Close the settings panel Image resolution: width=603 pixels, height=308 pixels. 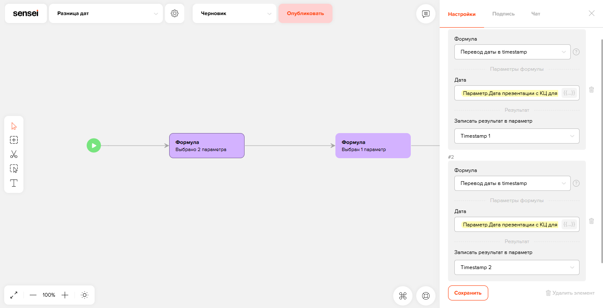pos(592,13)
